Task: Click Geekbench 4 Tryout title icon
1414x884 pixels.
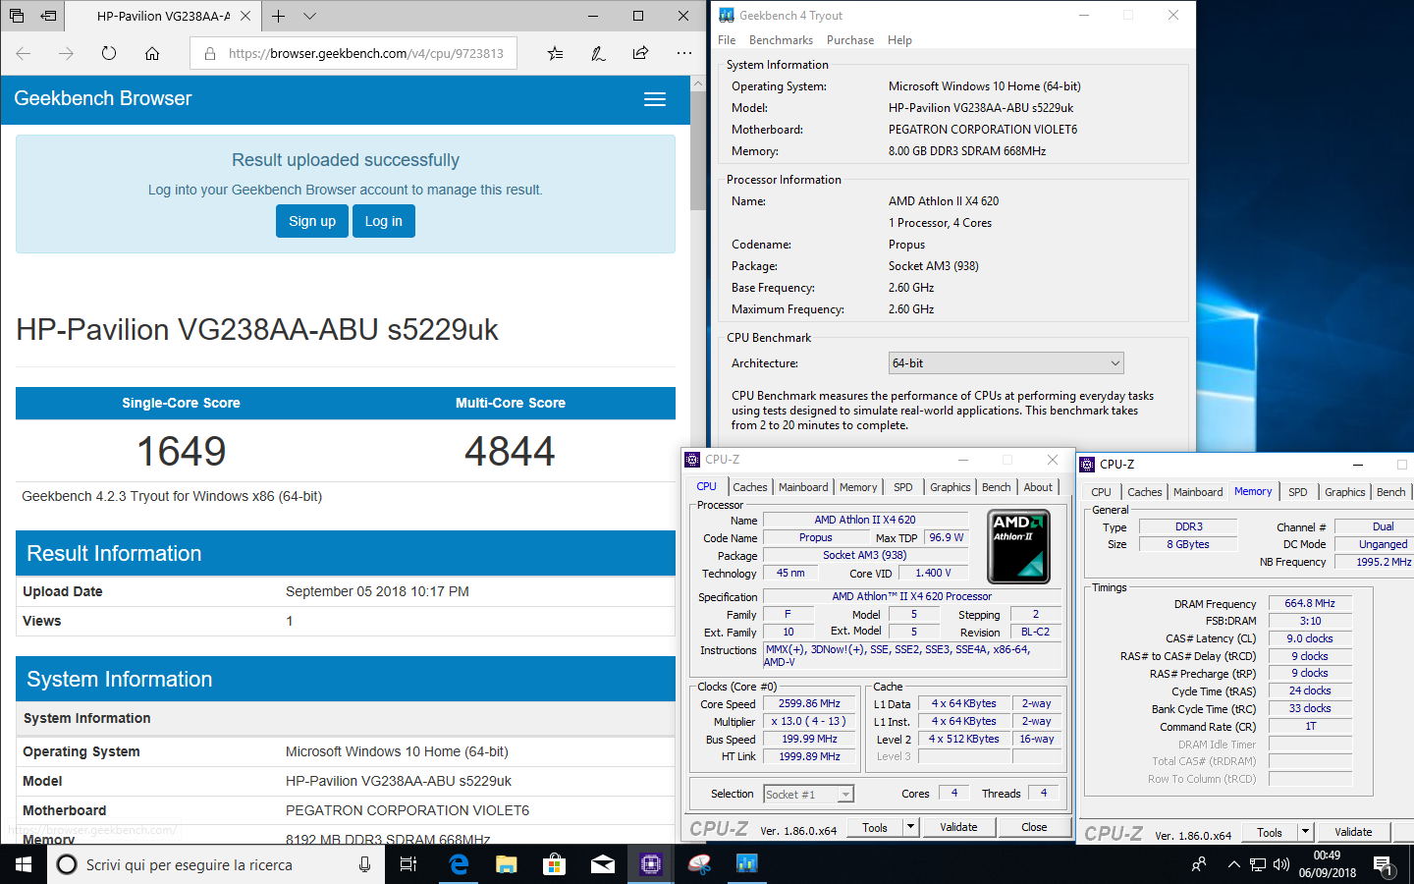Action: (x=727, y=16)
